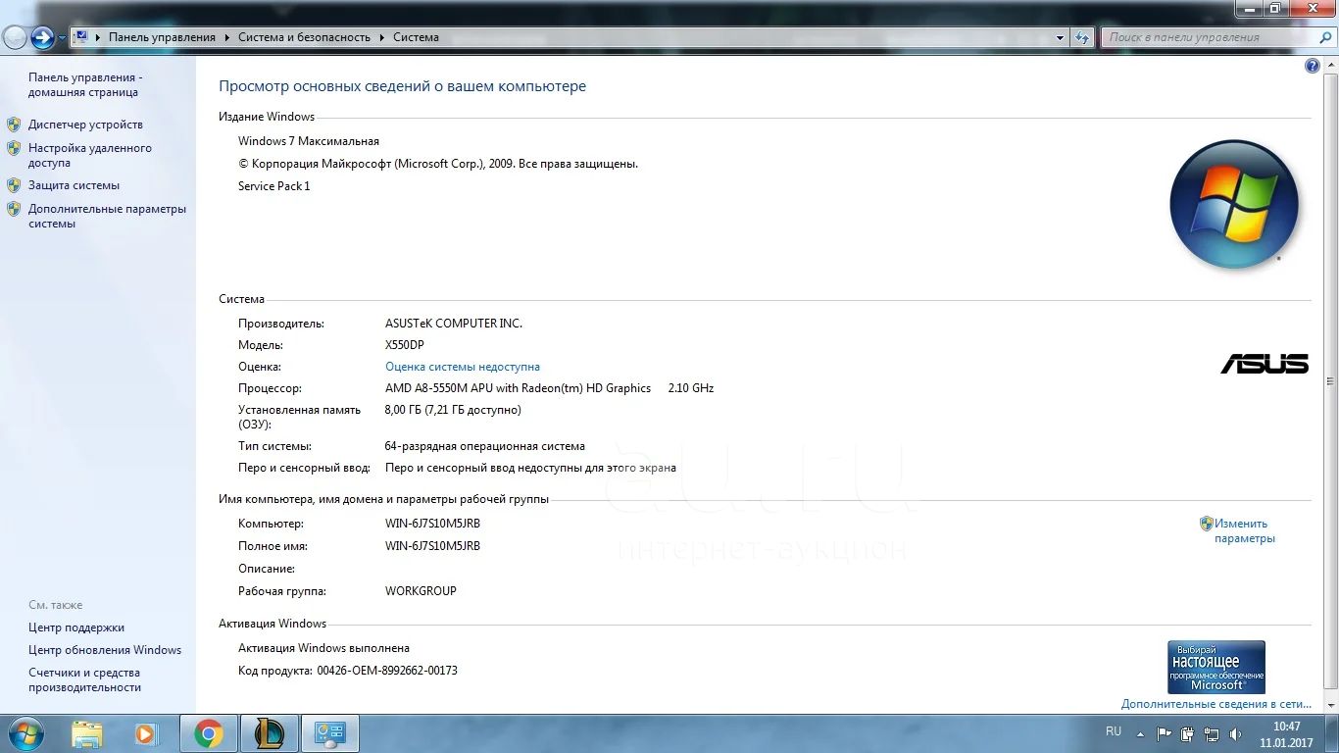Select the product key 00426-OEM-8992662-00173
Viewport: 1339px width, 753px height.
[387, 671]
